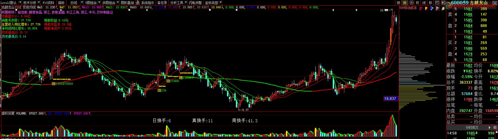Open the 分析工具 dropdown arrow
498x139 pixels.
tap(186, 3)
